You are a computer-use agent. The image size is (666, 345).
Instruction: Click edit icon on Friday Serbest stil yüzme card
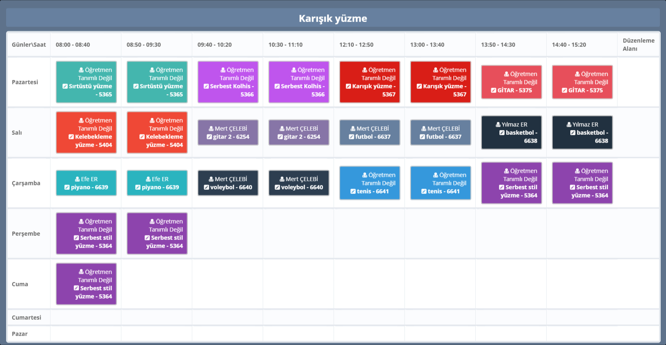click(76, 288)
